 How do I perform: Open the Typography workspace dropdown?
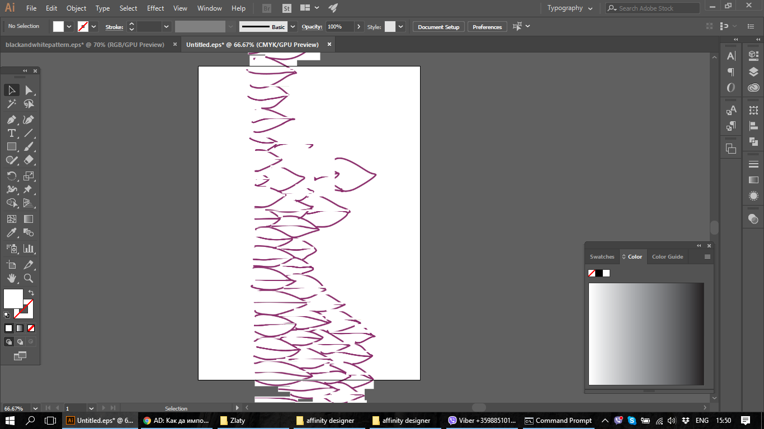click(570, 8)
